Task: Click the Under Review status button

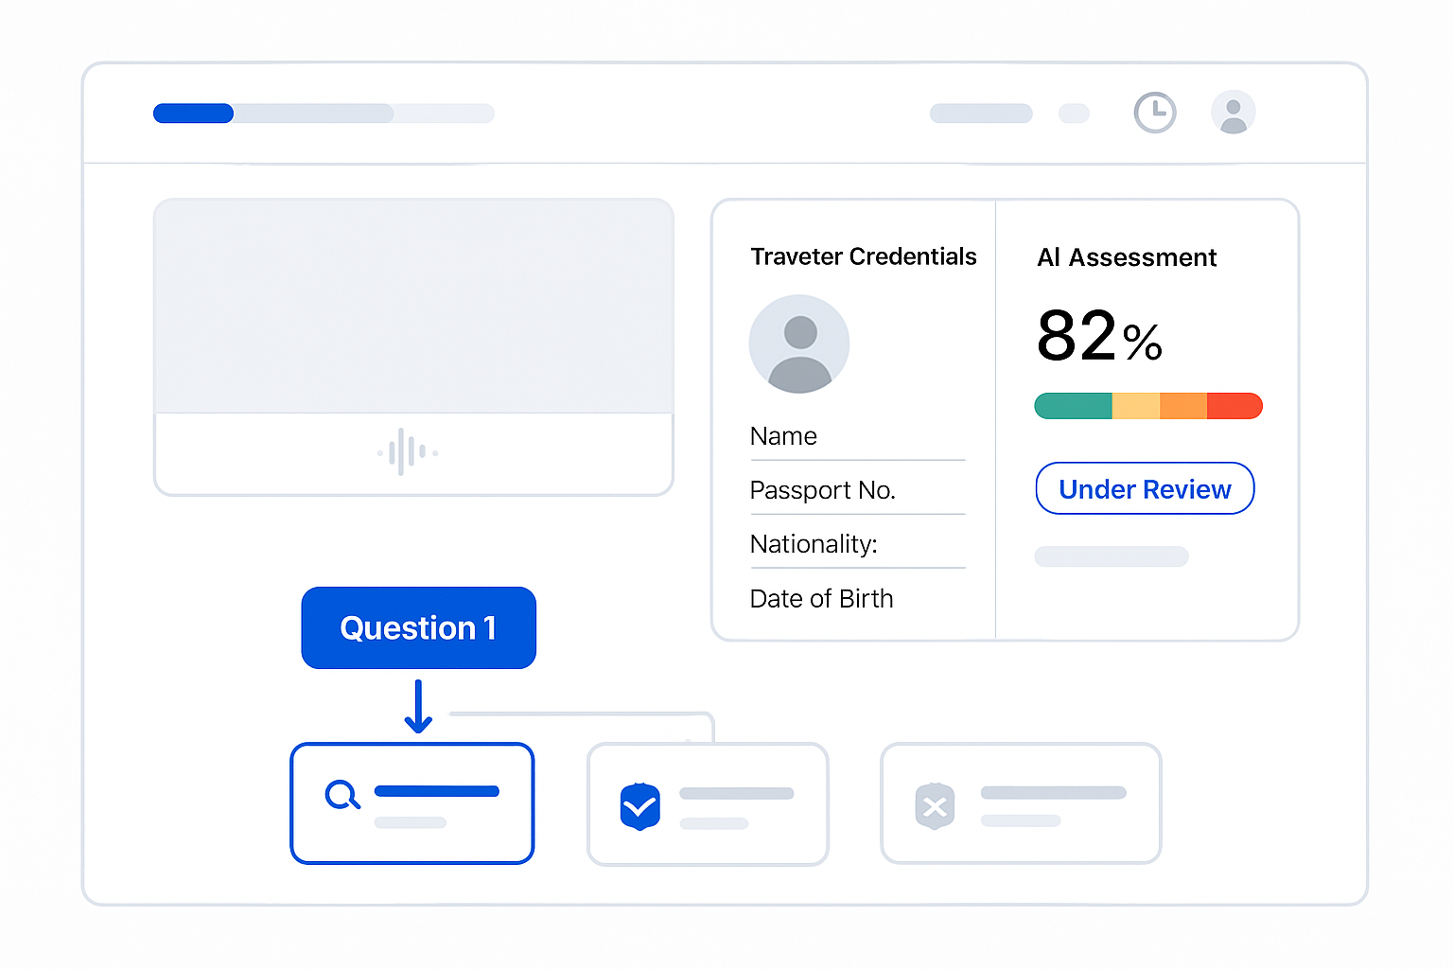Action: pyautogui.click(x=1145, y=488)
